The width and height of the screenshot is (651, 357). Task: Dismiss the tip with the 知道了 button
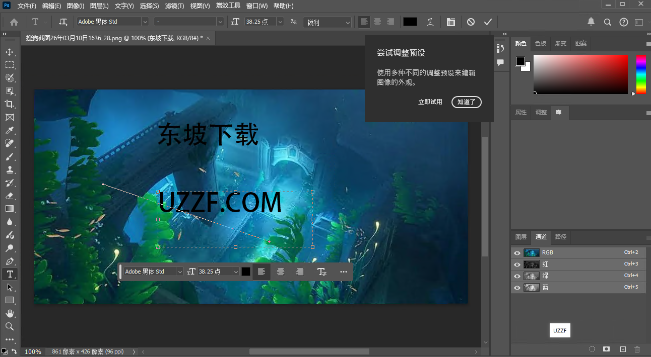[x=466, y=102]
